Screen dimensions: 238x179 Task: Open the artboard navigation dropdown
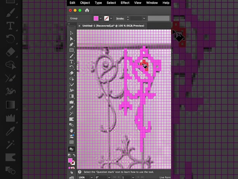(x=133, y=178)
